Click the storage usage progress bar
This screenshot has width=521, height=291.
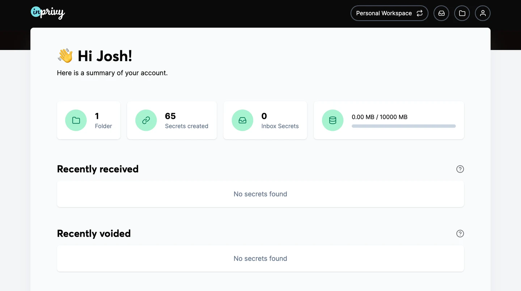tap(404, 126)
